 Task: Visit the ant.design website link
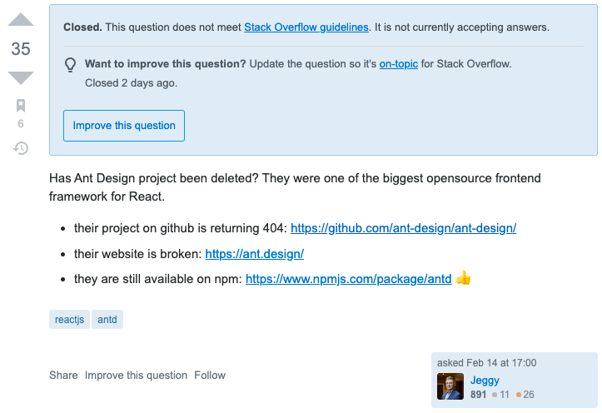click(254, 253)
